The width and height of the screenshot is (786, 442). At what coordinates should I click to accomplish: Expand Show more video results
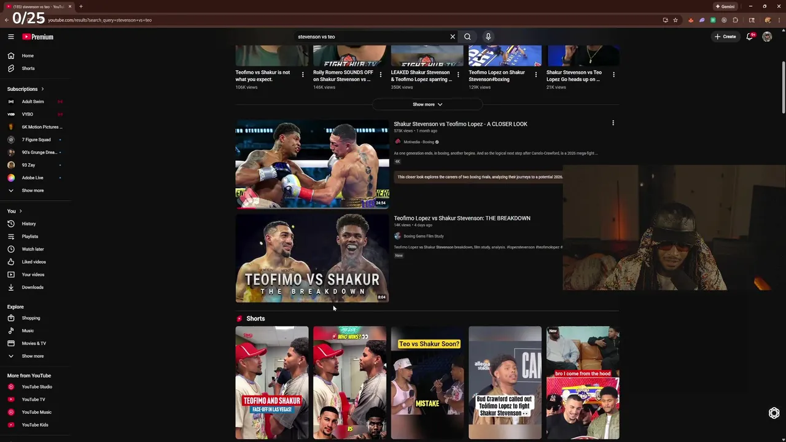(x=427, y=104)
